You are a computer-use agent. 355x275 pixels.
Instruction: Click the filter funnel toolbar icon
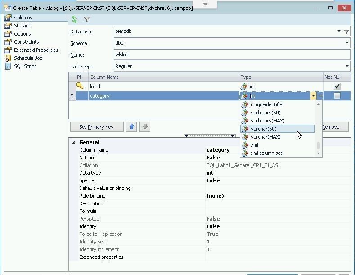pos(87,19)
